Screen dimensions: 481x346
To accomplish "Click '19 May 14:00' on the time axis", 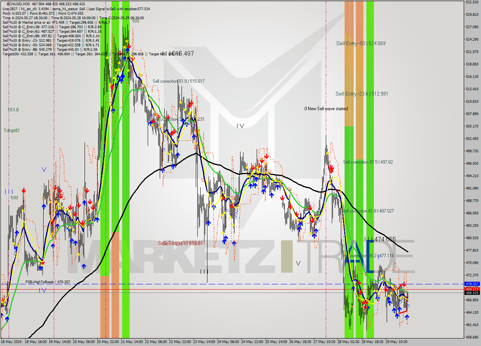I will [60, 342].
